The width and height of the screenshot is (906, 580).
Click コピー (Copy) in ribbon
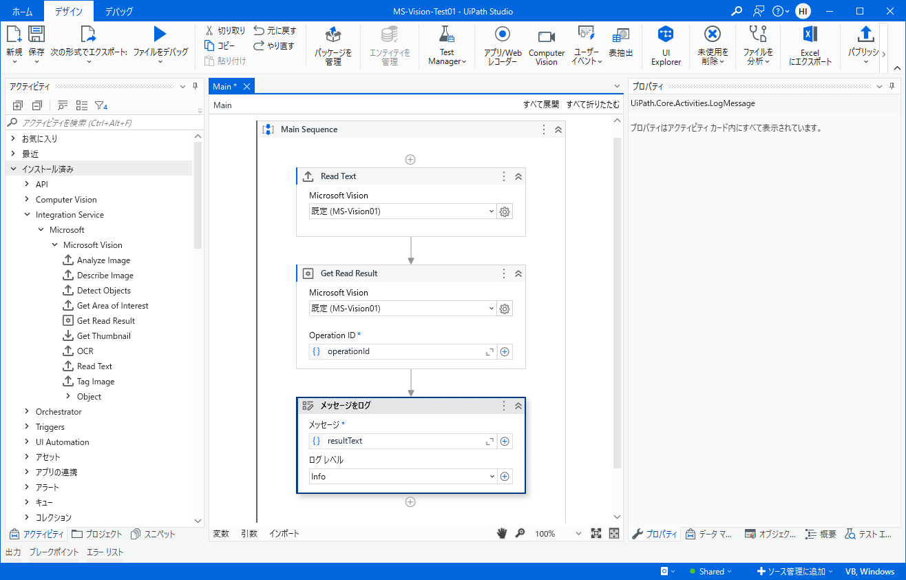(x=220, y=45)
